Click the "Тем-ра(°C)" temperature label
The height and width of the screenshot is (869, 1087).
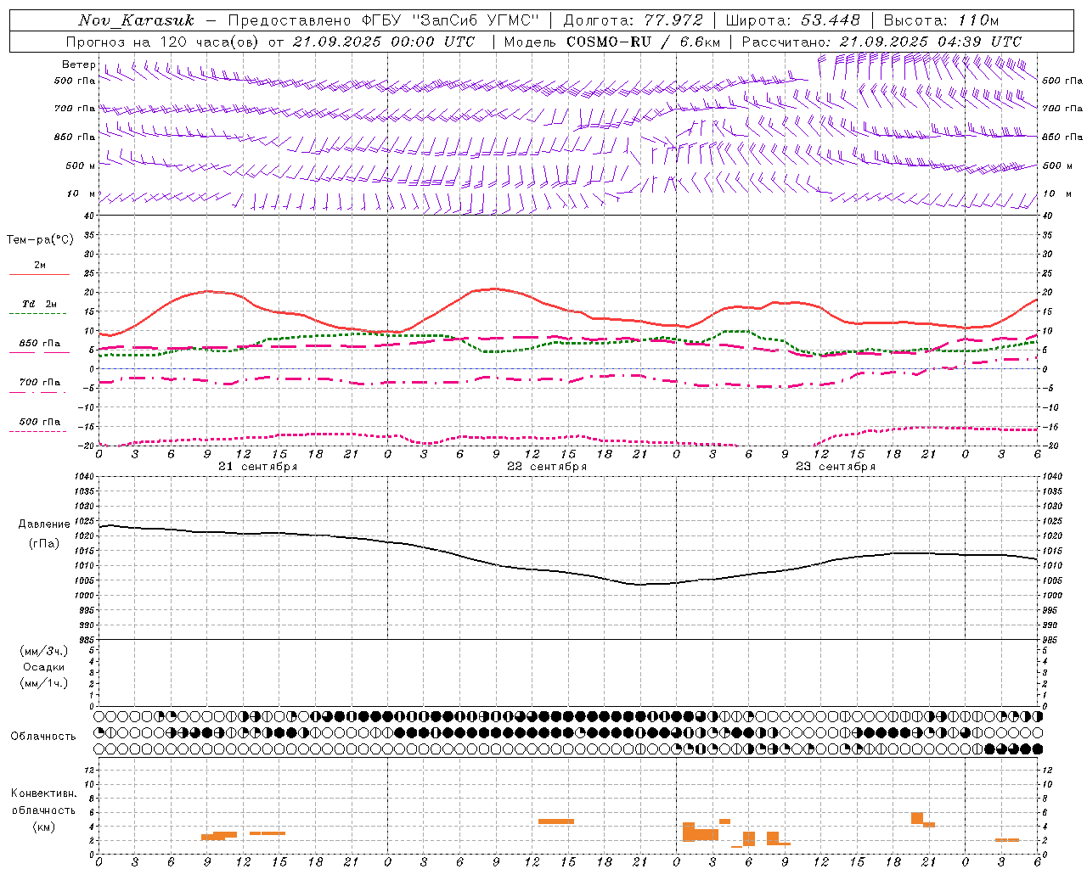click(40, 240)
